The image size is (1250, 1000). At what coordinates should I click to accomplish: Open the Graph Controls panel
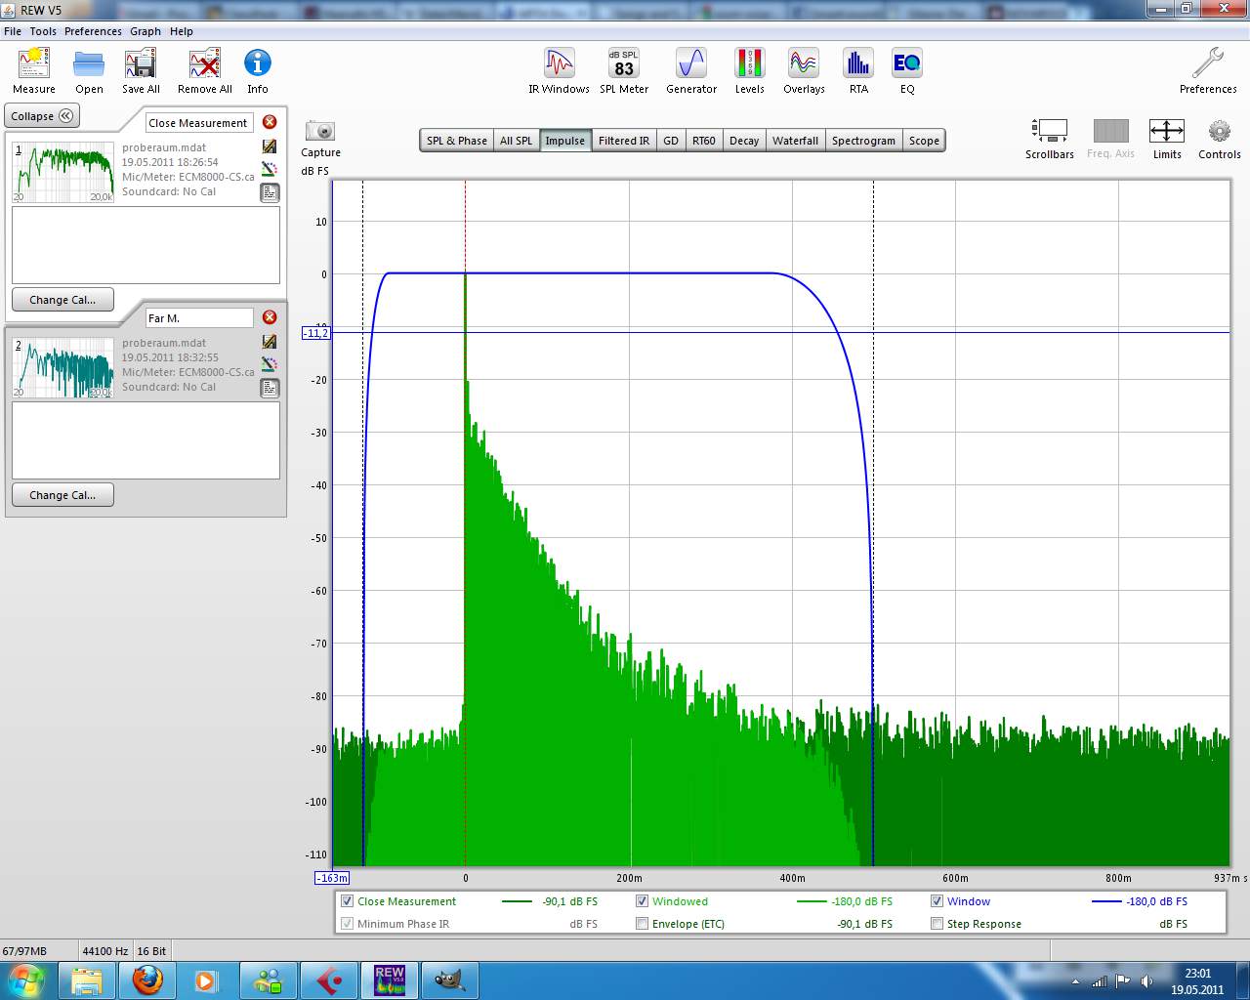[x=1219, y=139]
